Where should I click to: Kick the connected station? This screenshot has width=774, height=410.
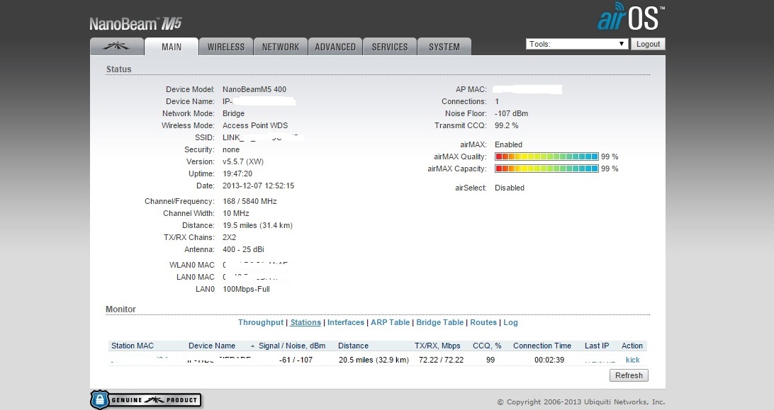[x=632, y=360]
